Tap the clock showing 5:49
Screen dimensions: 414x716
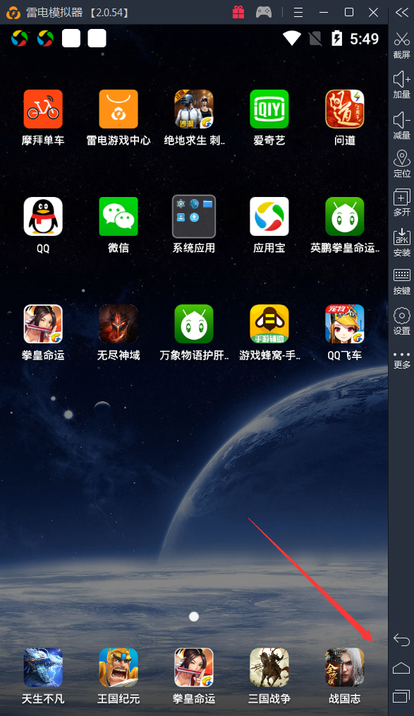point(365,39)
